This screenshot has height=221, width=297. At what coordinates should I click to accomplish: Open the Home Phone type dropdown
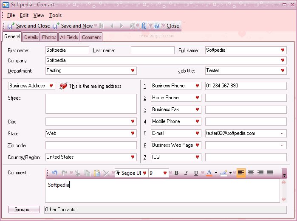(x=197, y=98)
